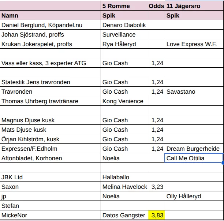
Task: Select the "Namn" column header cell
Action: click(51, 16)
